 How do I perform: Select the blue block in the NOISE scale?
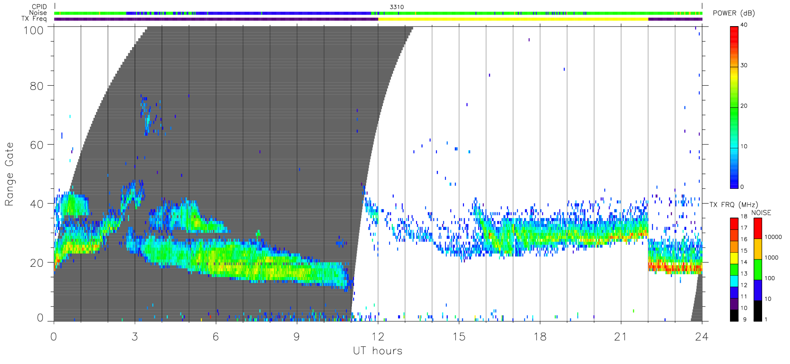click(x=758, y=290)
